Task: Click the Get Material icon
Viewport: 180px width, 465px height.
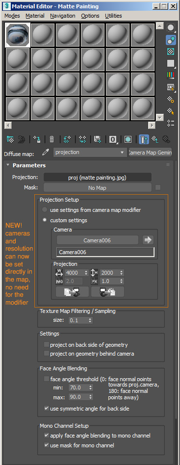Action: [x=10, y=139]
